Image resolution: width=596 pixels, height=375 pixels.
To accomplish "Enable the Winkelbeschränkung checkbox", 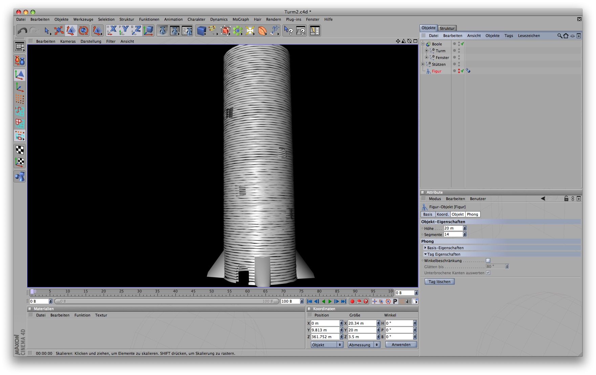I will [x=488, y=261].
